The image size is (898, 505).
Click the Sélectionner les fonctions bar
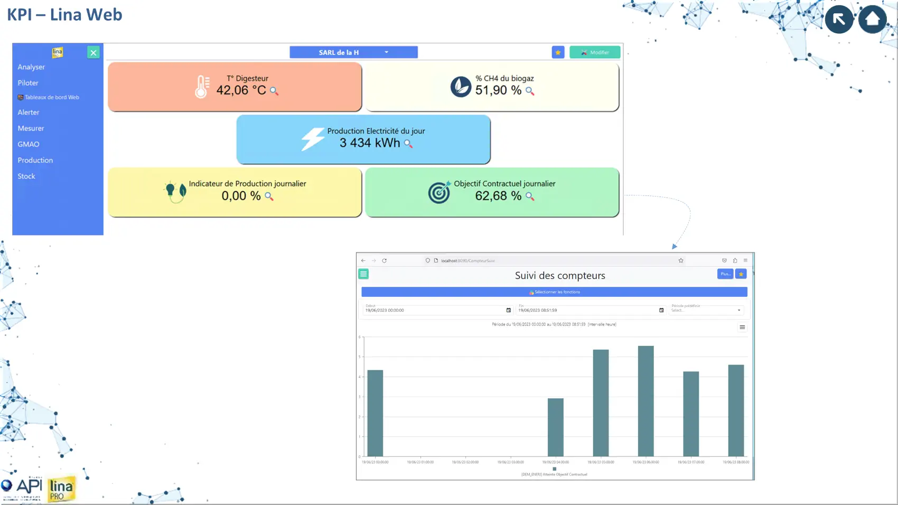(554, 292)
